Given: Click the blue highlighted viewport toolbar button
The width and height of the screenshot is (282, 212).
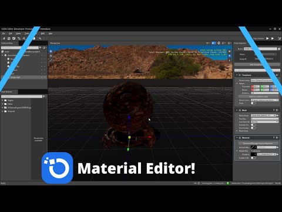Looking at the screenshot, I should pos(214,43).
